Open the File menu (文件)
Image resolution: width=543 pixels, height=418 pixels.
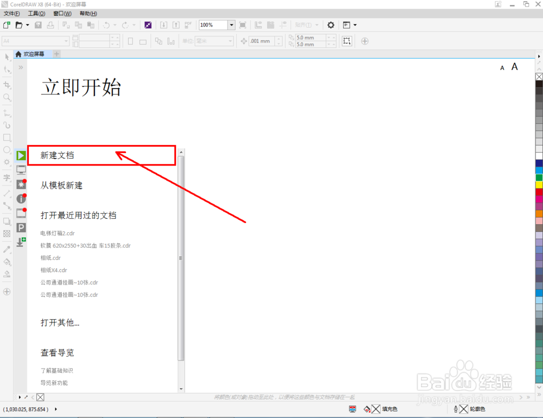[12, 14]
